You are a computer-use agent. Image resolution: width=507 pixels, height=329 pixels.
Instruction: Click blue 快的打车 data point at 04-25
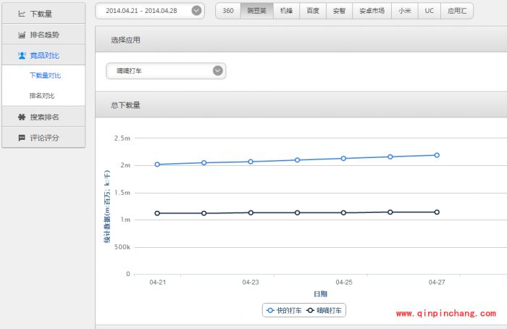tap(343, 158)
